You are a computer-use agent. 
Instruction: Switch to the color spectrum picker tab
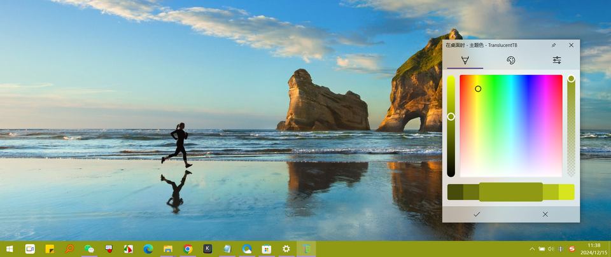pos(465,60)
